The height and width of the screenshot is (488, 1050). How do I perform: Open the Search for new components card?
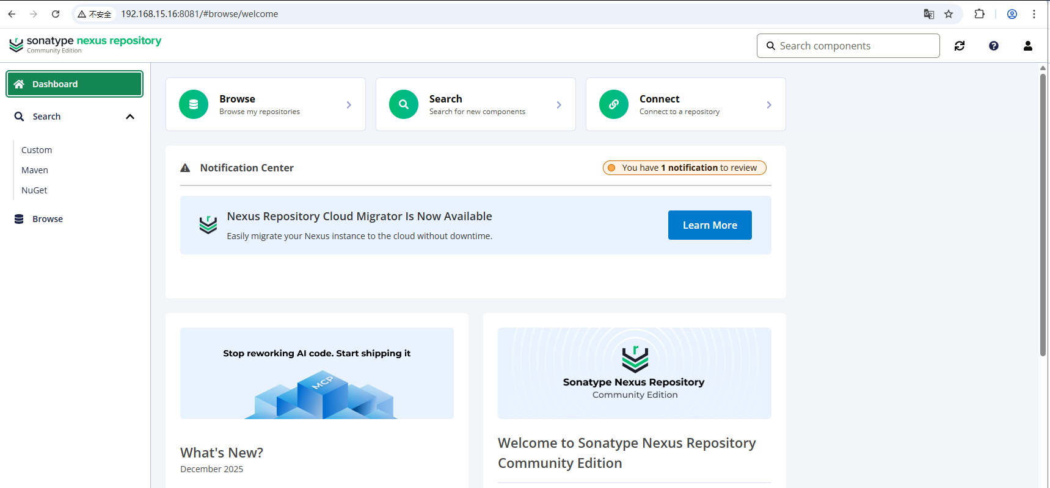[476, 104]
